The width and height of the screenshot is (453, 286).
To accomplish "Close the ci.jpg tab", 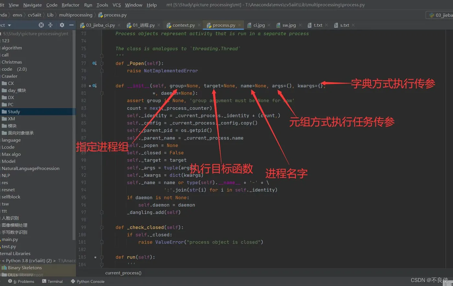I will (x=269, y=25).
